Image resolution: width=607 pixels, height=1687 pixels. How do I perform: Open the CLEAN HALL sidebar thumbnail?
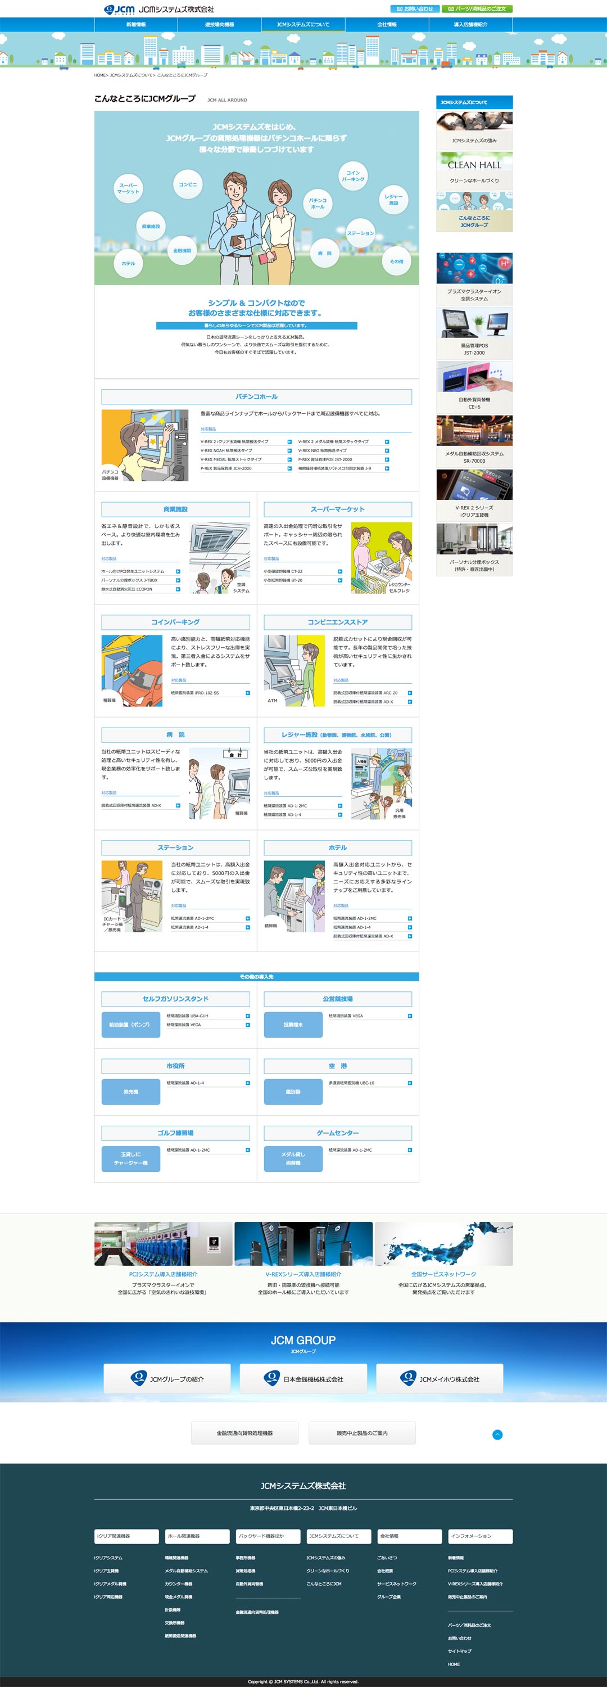[x=475, y=170]
